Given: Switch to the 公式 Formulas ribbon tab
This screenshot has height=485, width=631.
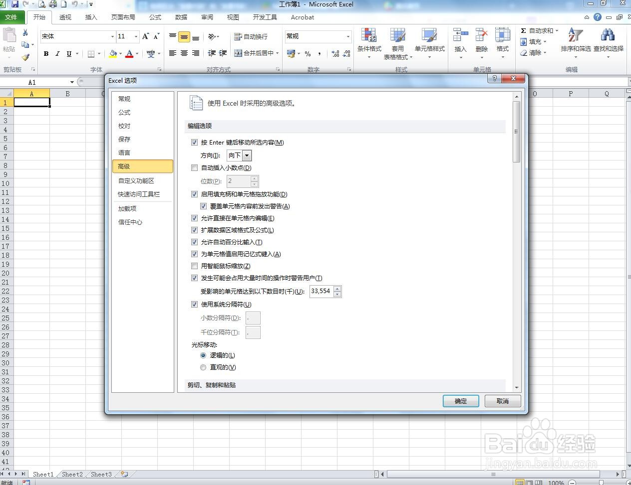Looking at the screenshot, I should (x=155, y=17).
